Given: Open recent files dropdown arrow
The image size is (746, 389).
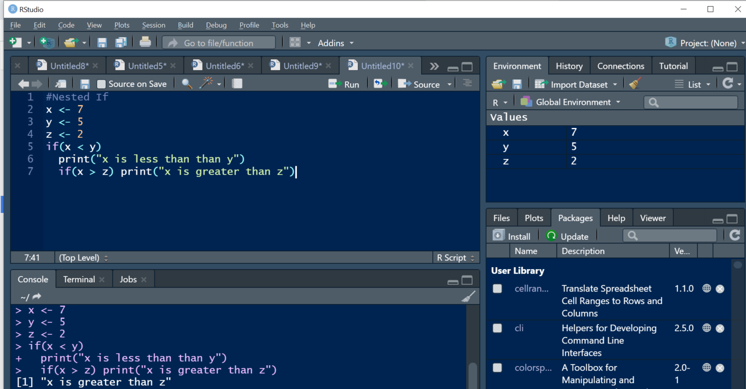Looking at the screenshot, I should [84, 43].
